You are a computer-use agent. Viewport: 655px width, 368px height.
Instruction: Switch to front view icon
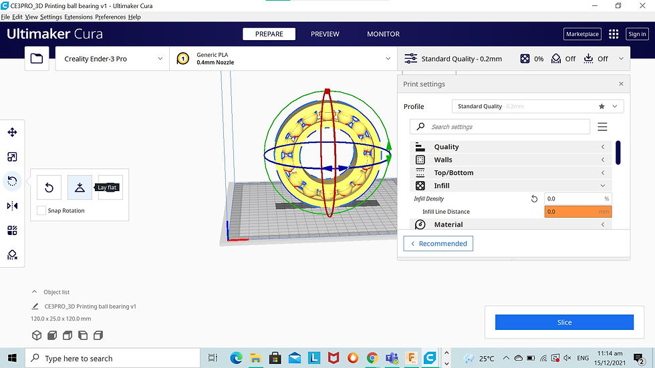[x=52, y=335]
